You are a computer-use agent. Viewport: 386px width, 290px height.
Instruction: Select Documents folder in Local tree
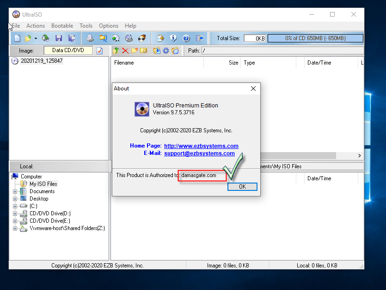pyautogui.click(x=42, y=191)
